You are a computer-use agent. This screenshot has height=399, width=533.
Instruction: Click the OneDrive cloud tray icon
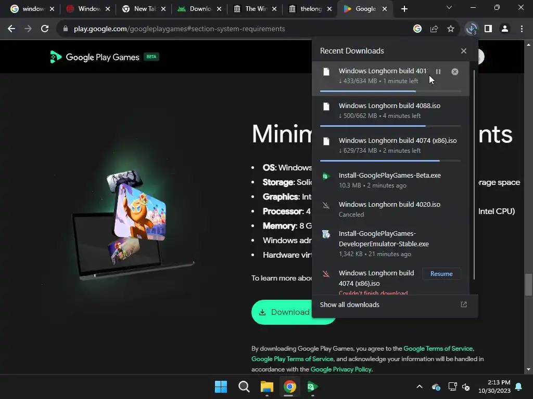[x=436, y=387]
